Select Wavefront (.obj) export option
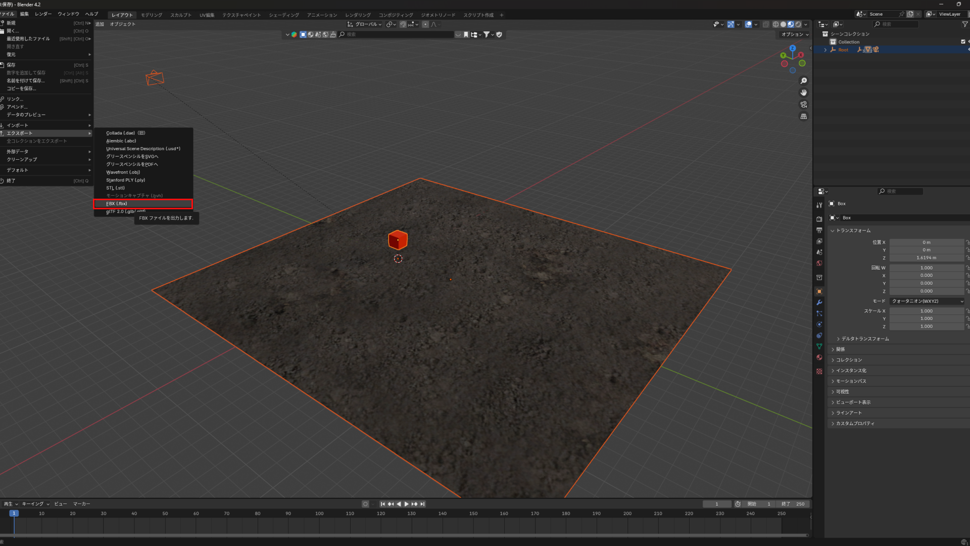970x546 pixels. [143, 172]
